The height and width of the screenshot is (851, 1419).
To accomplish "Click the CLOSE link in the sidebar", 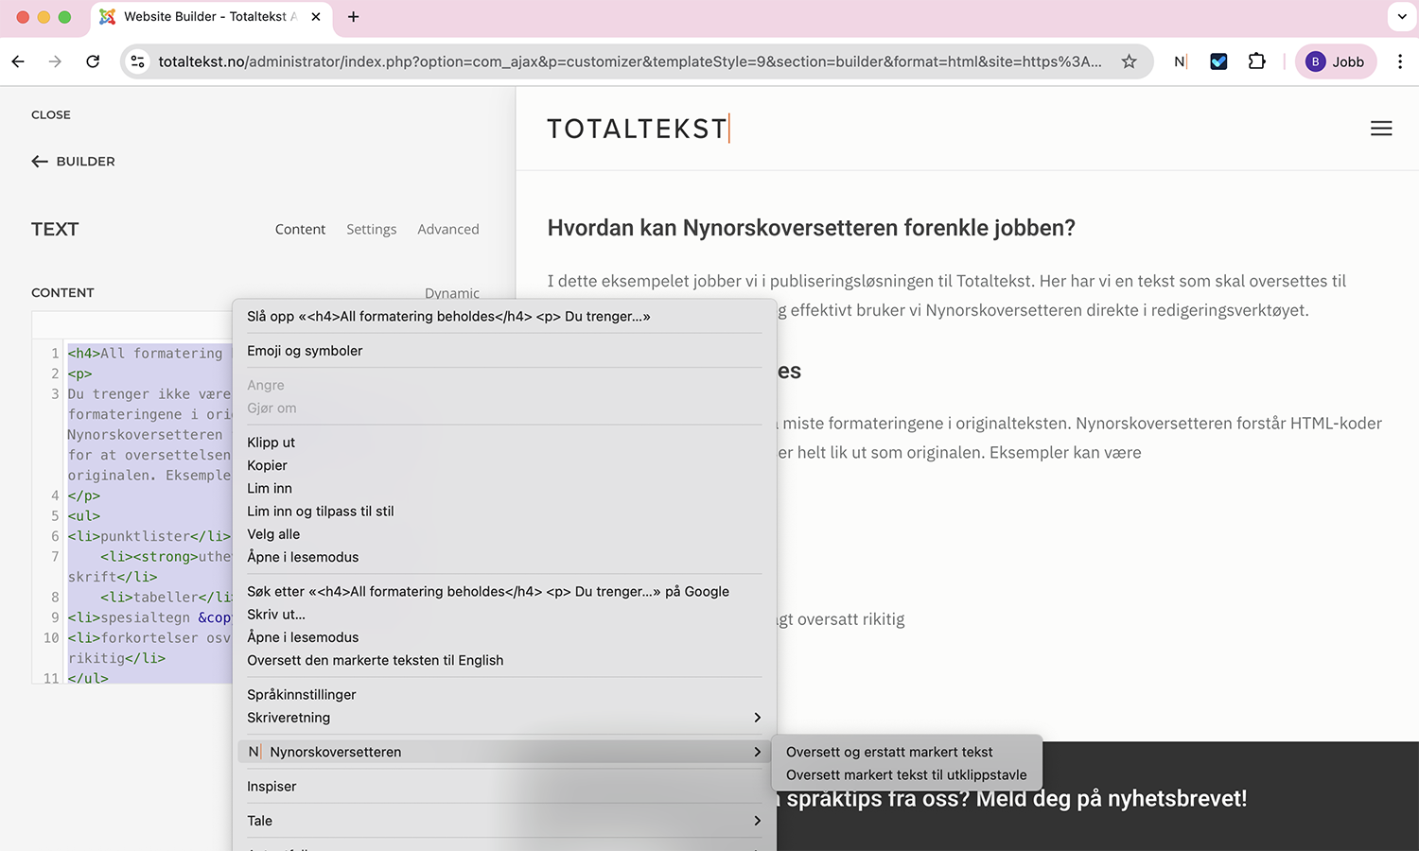I will pyautogui.click(x=51, y=114).
